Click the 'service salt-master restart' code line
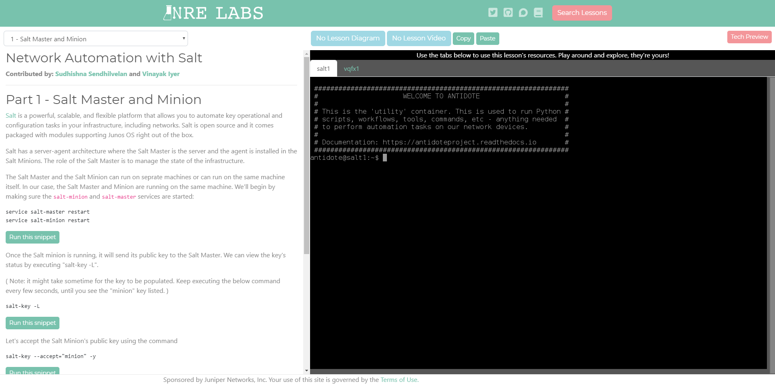The width and height of the screenshot is (775, 390). (x=48, y=212)
